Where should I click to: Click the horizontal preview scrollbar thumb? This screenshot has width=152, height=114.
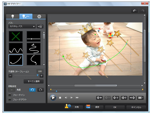(x=96, y=86)
